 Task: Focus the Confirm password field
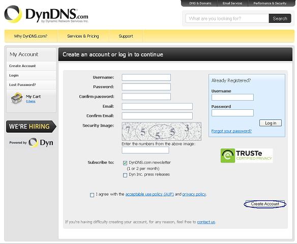(x=146, y=97)
